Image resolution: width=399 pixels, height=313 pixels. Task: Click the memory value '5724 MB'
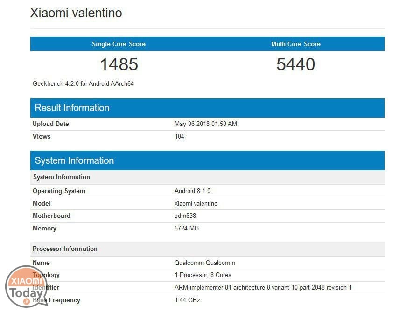(187, 228)
